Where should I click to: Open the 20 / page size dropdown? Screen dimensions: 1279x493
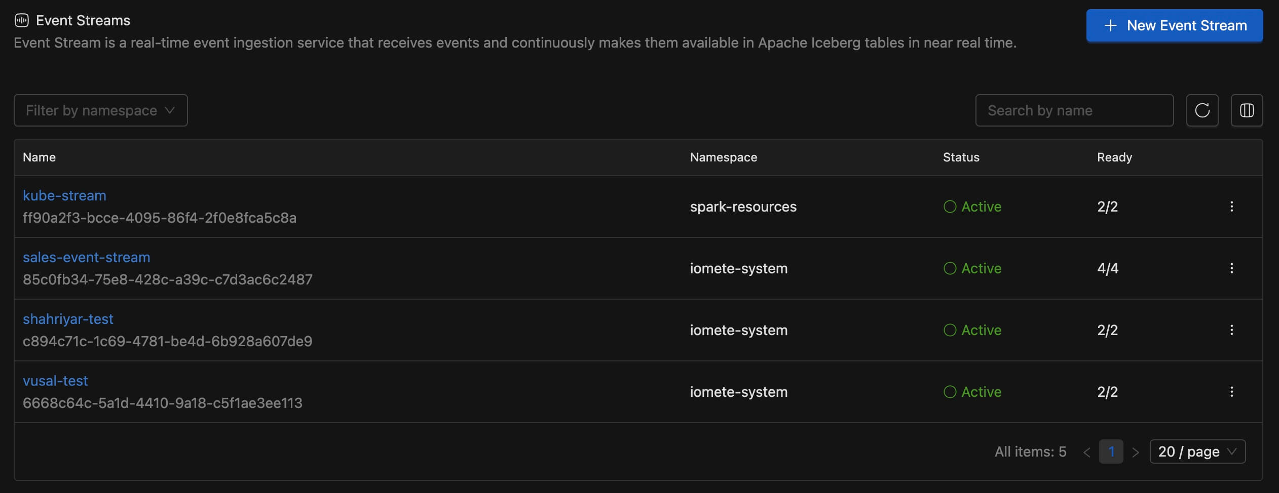click(x=1197, y=451)
